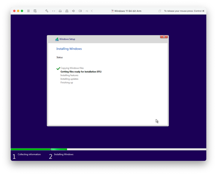
Task: Click the Installing features step
Action: tap(69, 75)
